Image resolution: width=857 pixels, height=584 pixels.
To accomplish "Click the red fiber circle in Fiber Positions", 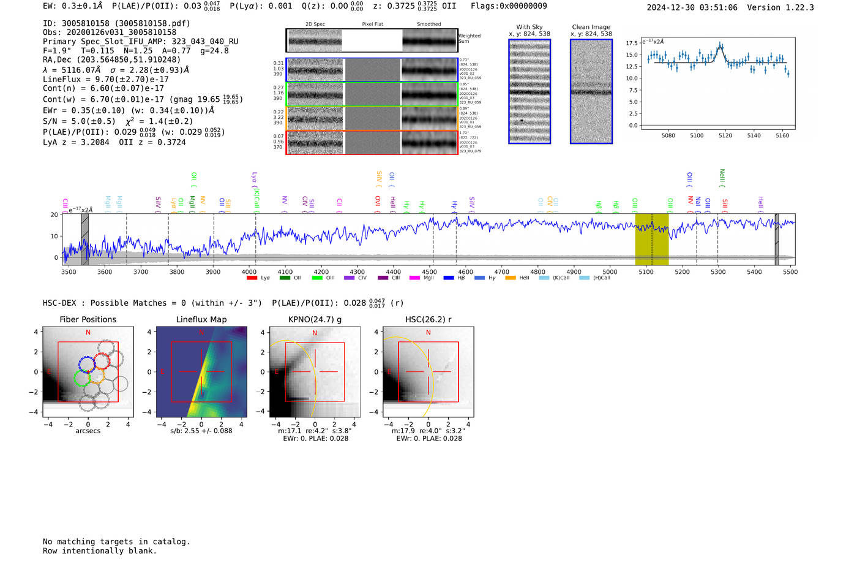I will tap(101, 362).
